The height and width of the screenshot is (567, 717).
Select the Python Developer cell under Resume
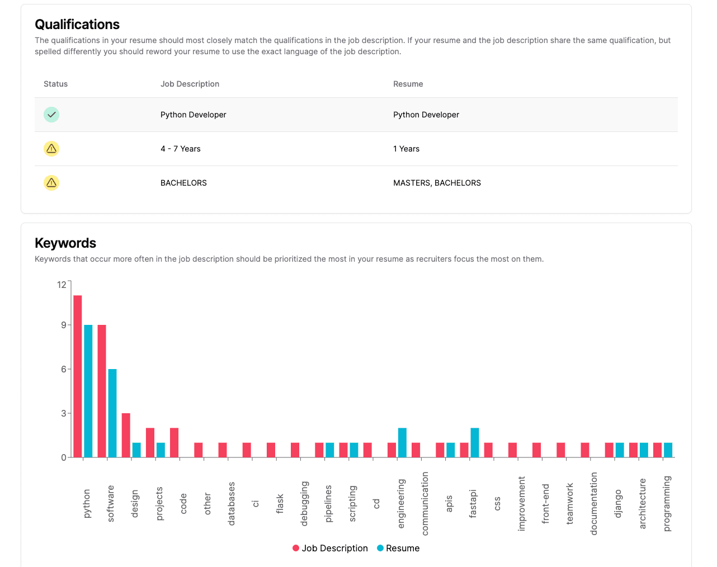pyautogui.click(x=426, y=115)
